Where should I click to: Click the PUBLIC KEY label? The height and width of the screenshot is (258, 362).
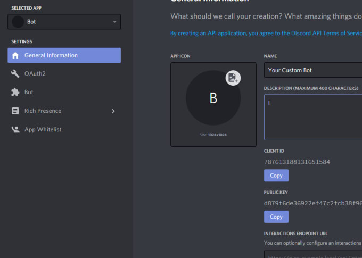(276, 192)
